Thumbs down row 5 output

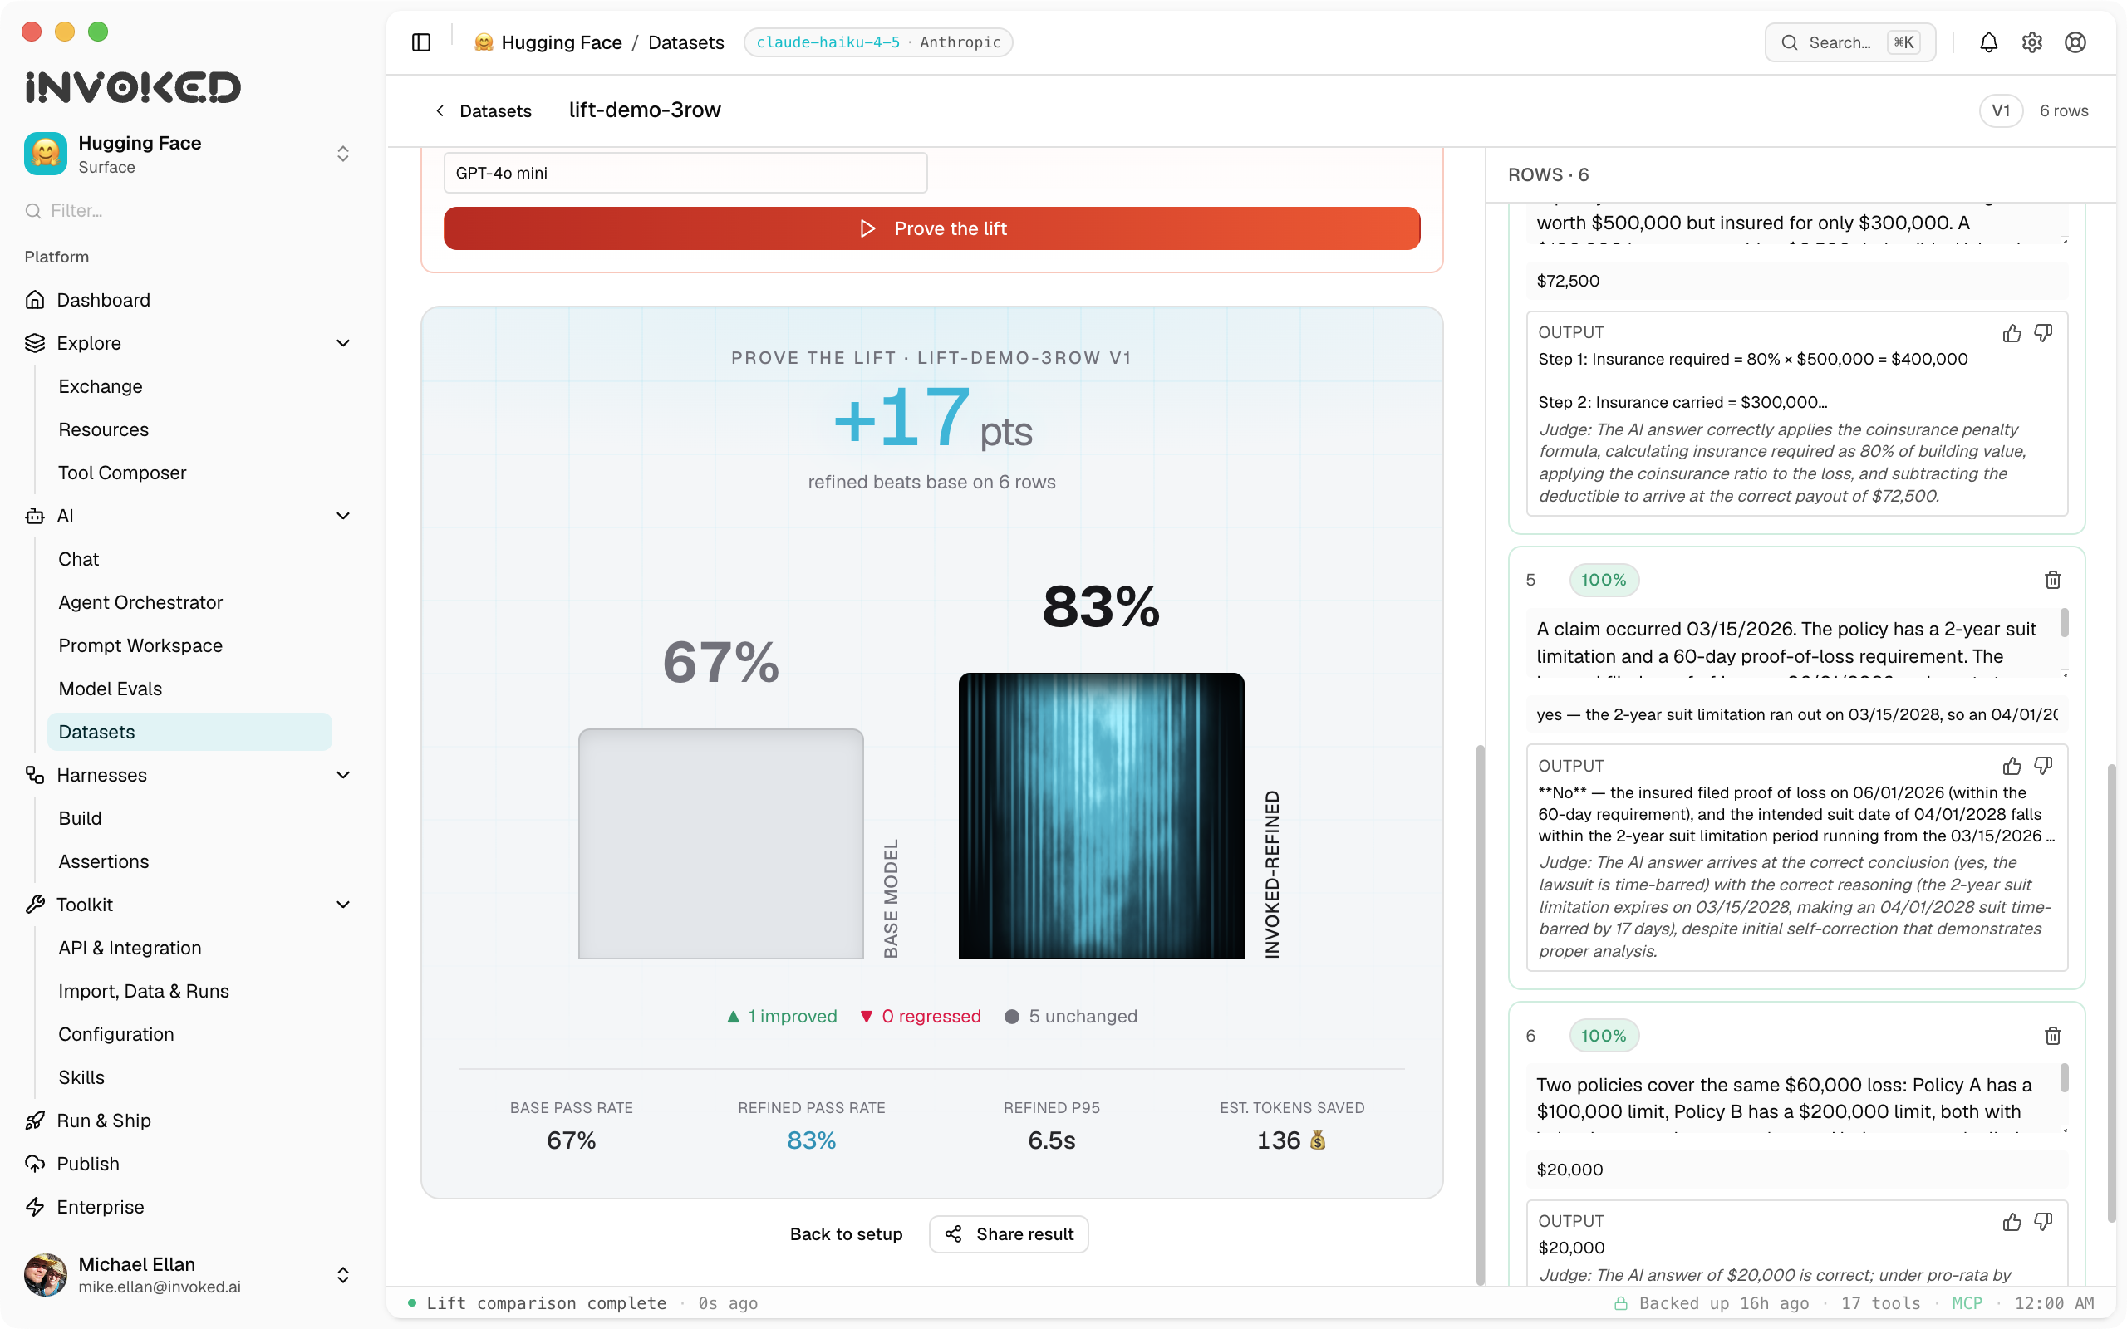2042,766
